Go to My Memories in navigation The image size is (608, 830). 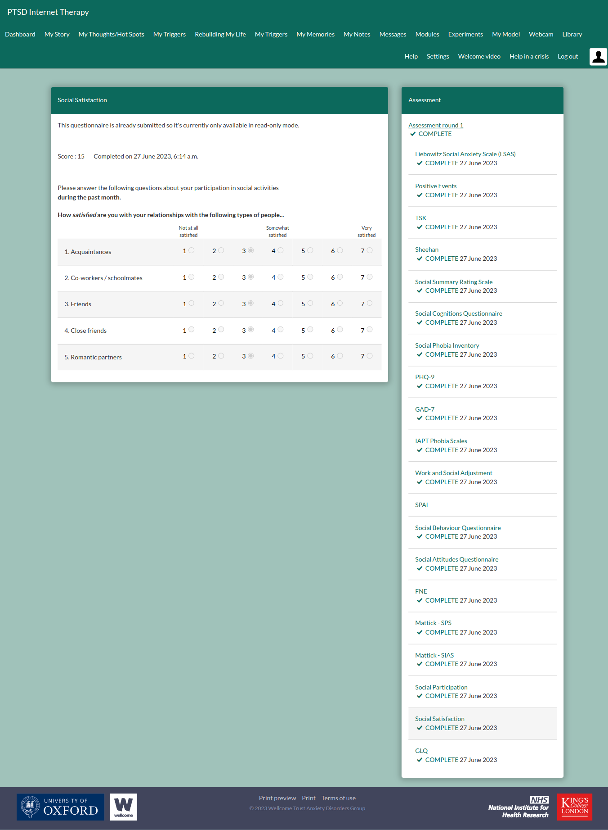click(x=315, y=34)
